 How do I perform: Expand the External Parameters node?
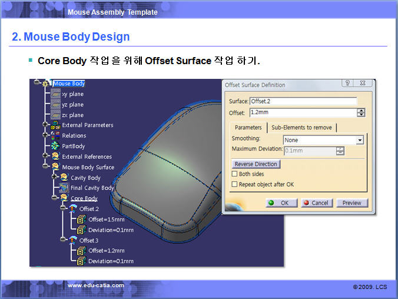[x=45, y=125]
